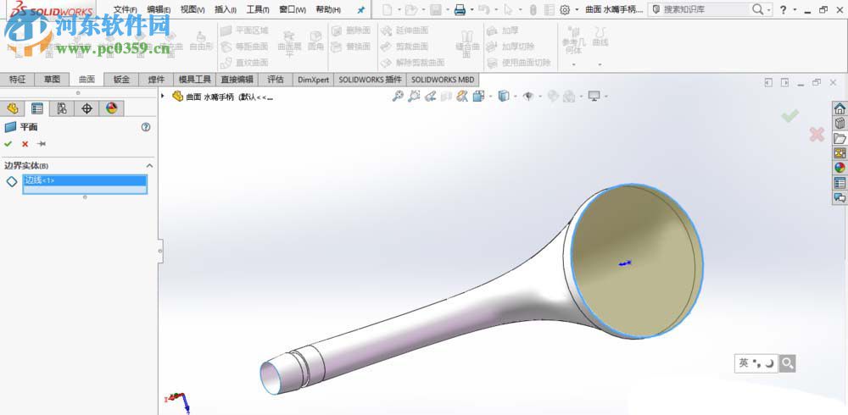Open View Palette icon in task pane

[x=840, y=153]
